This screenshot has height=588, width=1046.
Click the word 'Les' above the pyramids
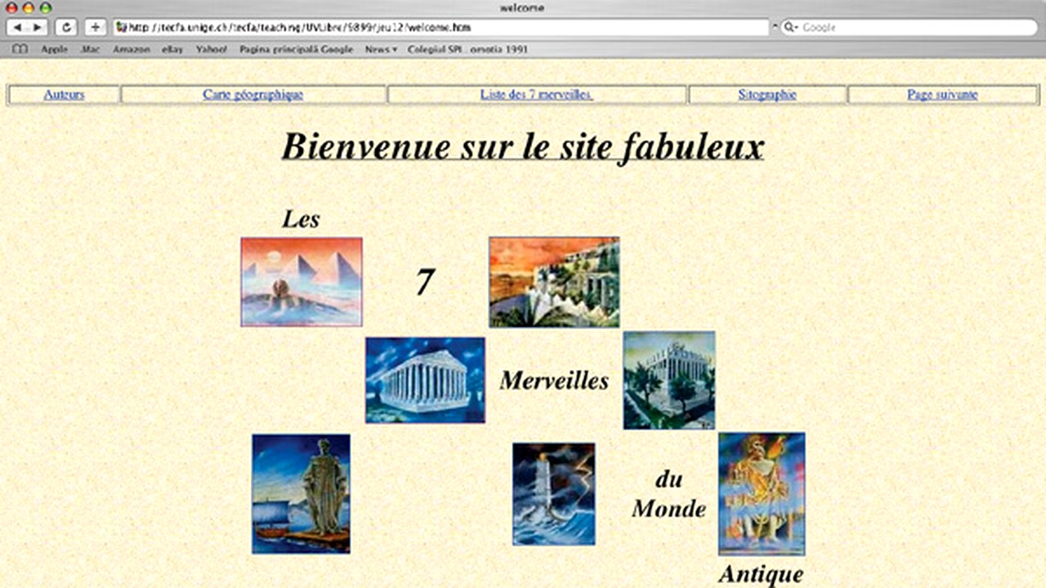coord(301,219)
